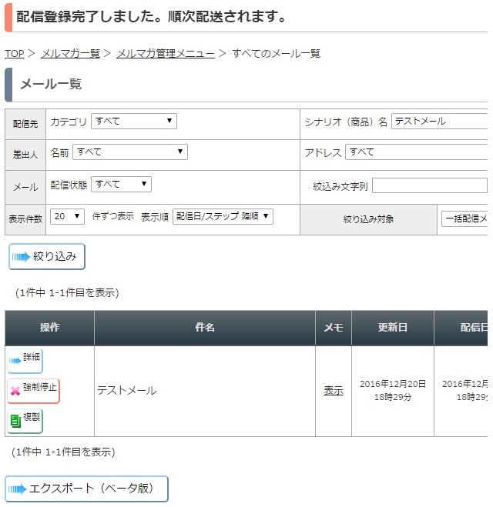Click the 件名 column header

(x=205, y=328)
